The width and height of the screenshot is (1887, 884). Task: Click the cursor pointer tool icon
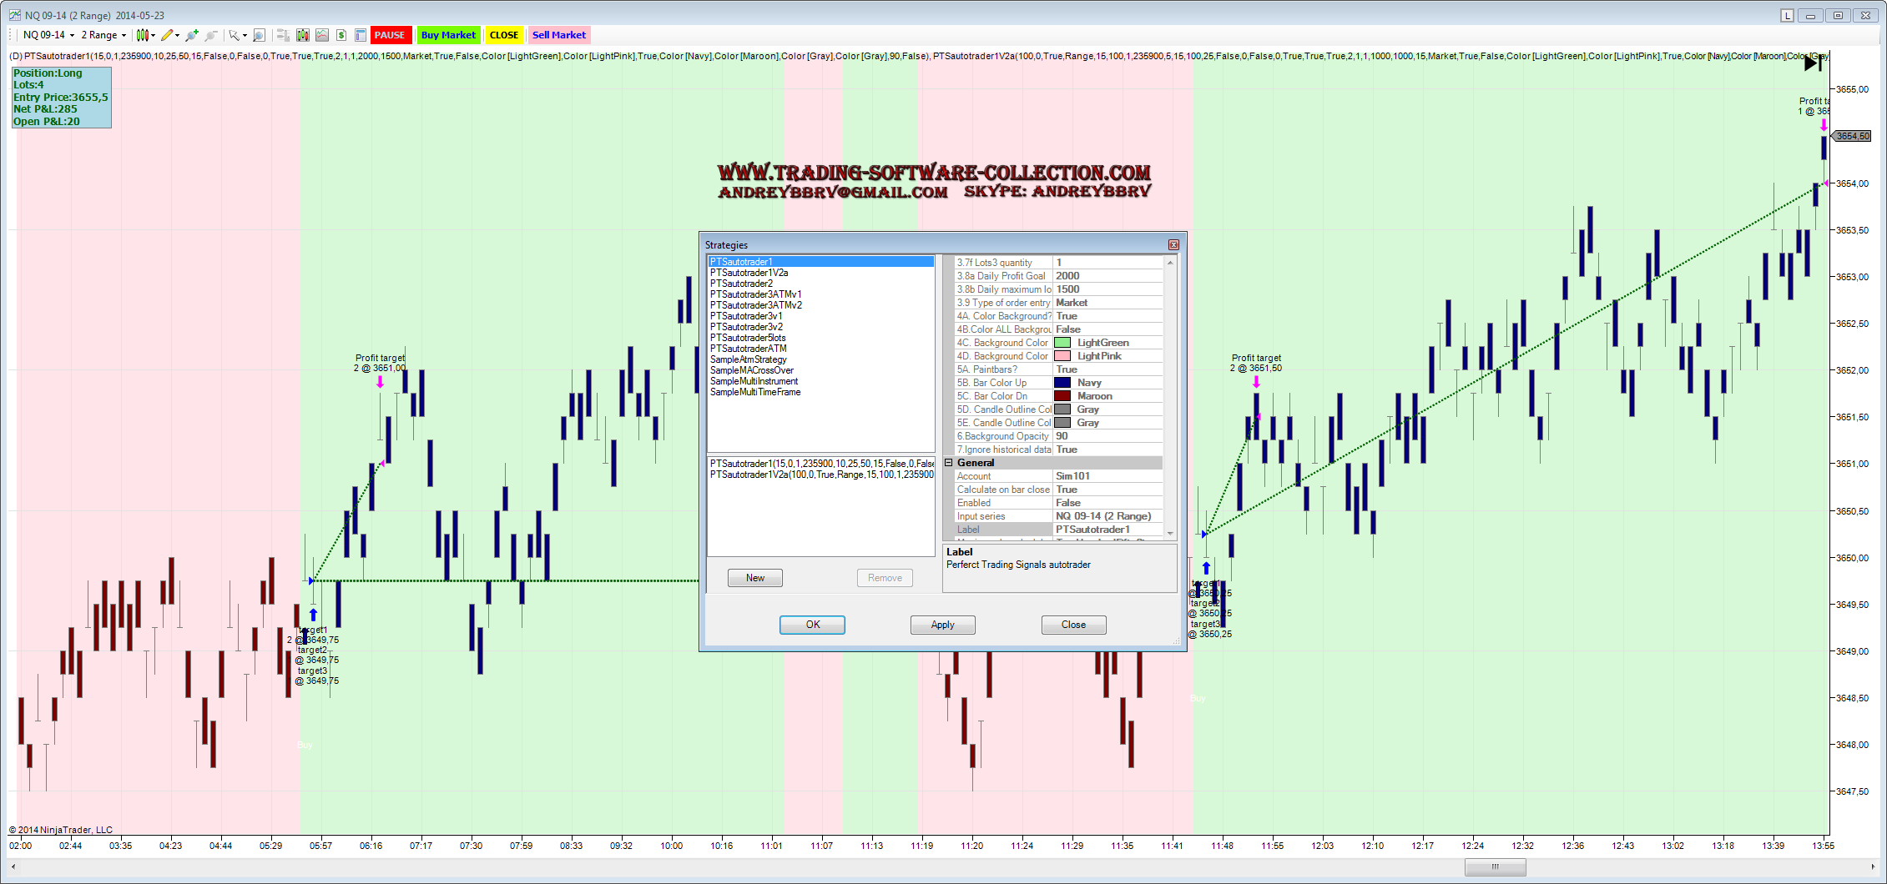[235, 35]
